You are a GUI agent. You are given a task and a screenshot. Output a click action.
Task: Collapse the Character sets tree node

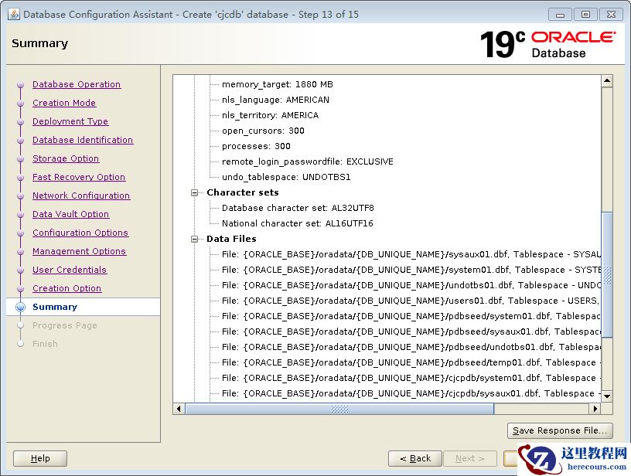pyautogui.click(x=196, y=192)
